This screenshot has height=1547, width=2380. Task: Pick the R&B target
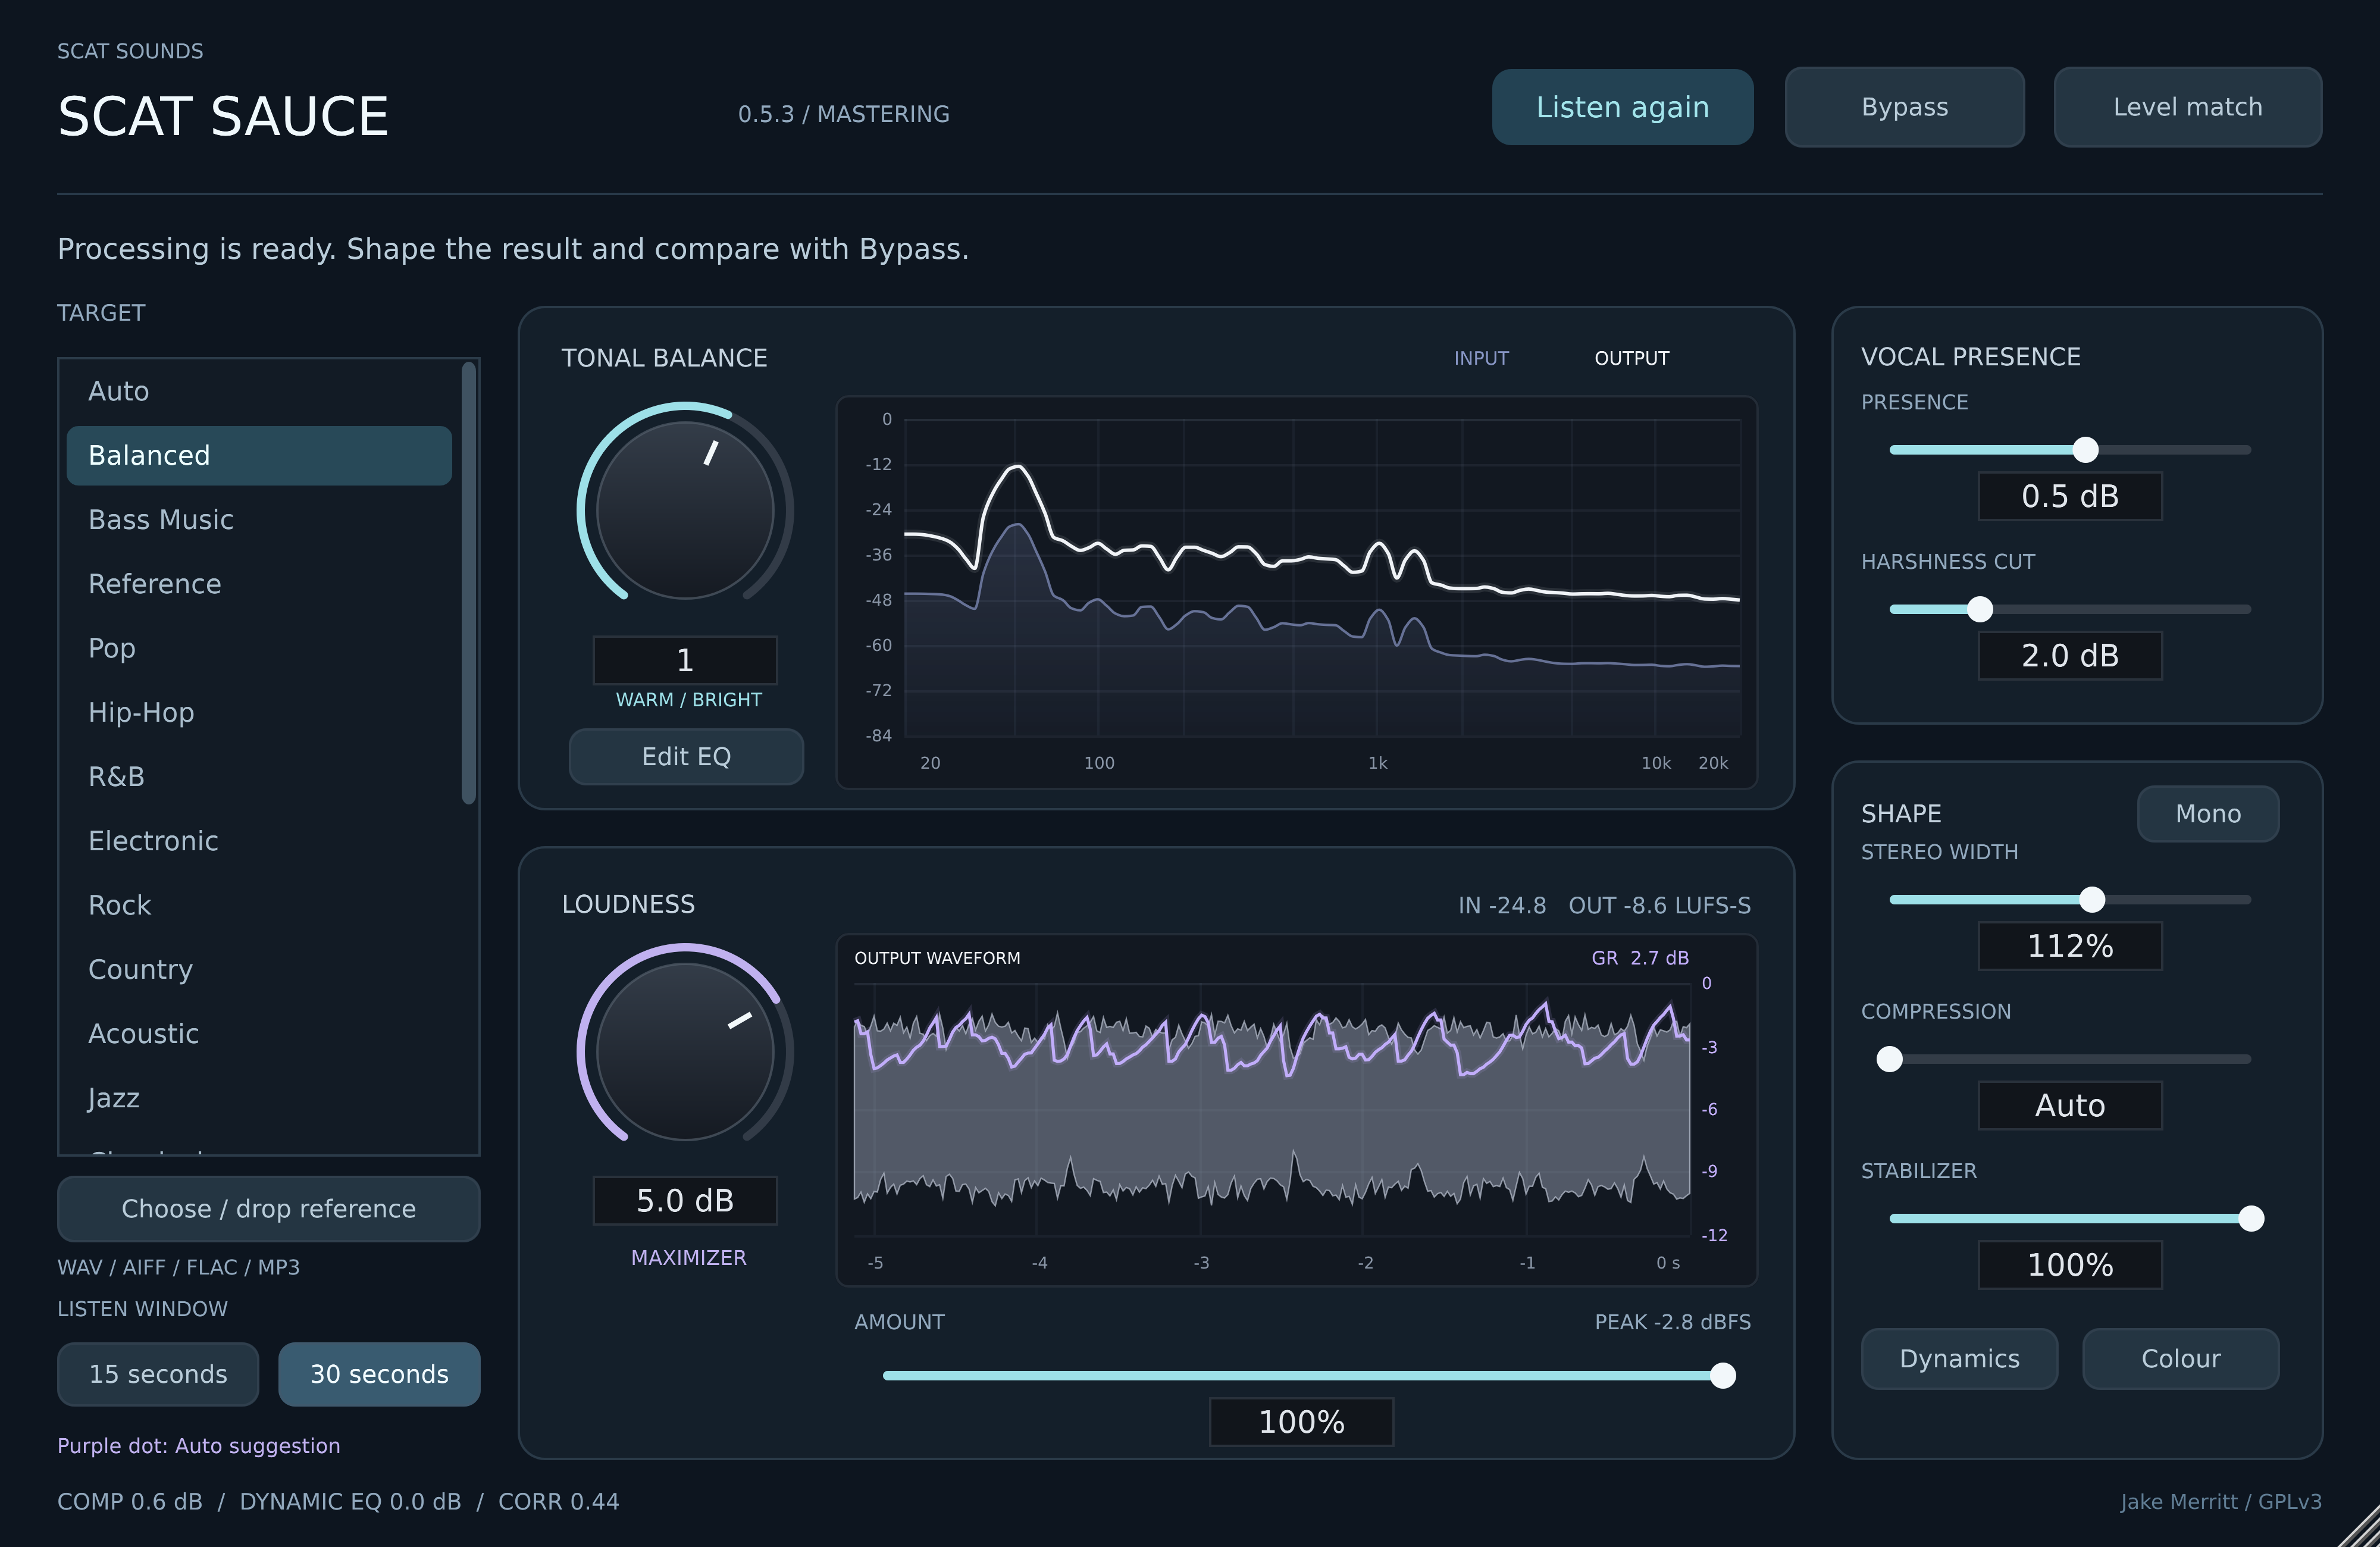(x=259, y=777)
